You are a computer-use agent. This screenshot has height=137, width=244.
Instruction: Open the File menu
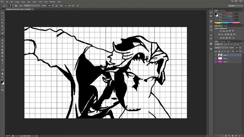pyautogui.click(x=7, y=2)
